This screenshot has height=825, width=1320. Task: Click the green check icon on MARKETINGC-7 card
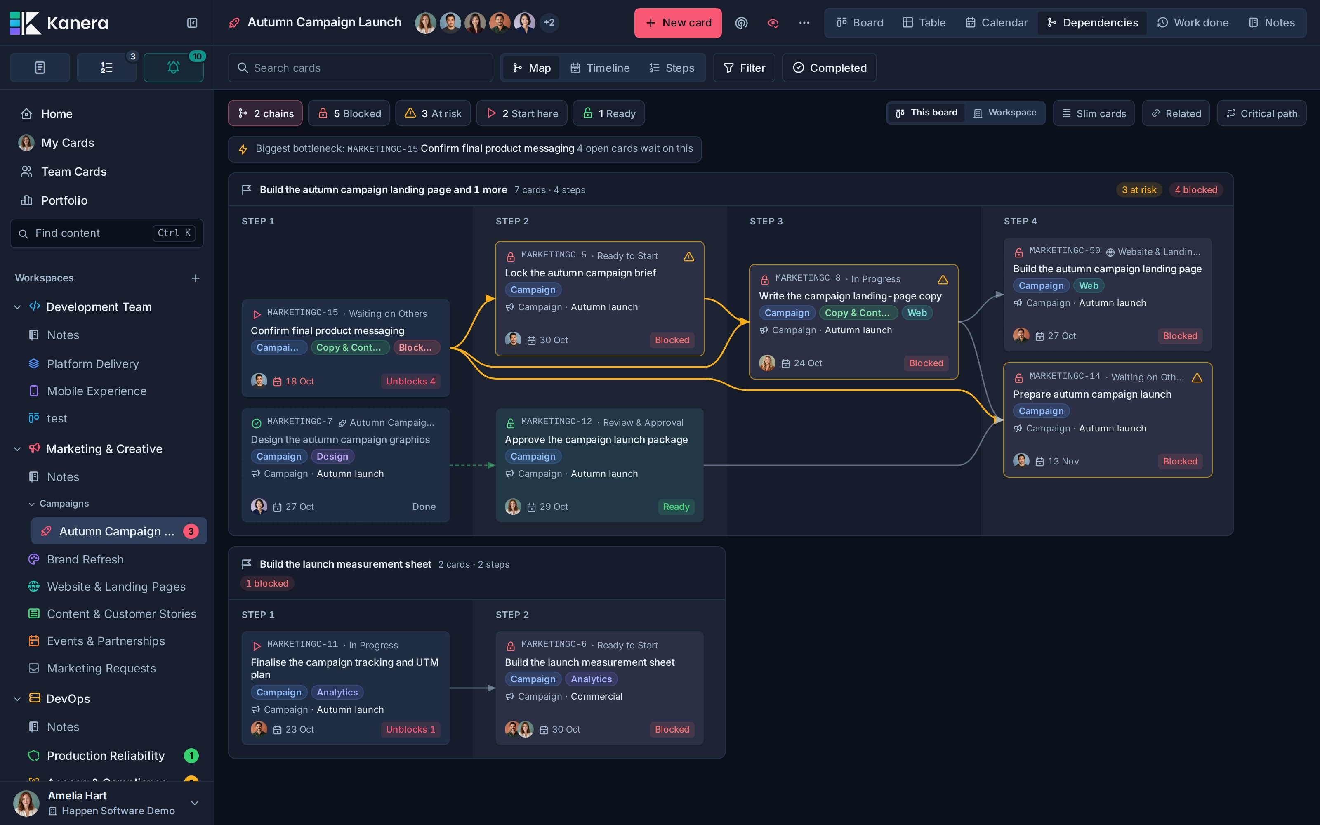click(256, 423)
